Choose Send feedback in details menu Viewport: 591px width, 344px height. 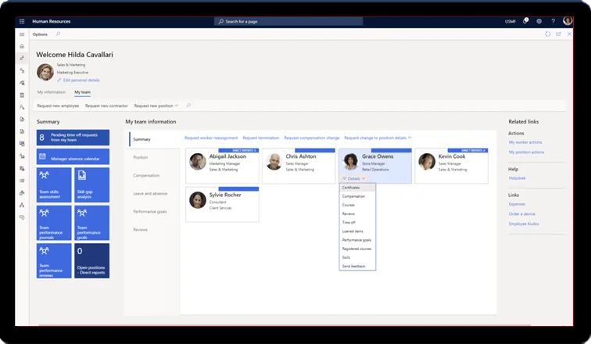[x=354, y=266]
